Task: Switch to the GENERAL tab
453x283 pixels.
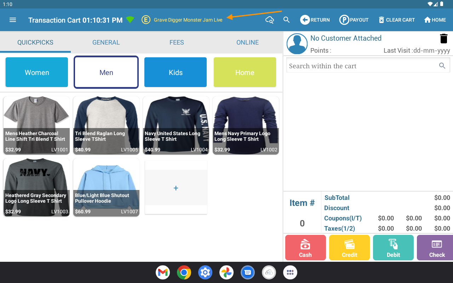Action: point(106,42)
